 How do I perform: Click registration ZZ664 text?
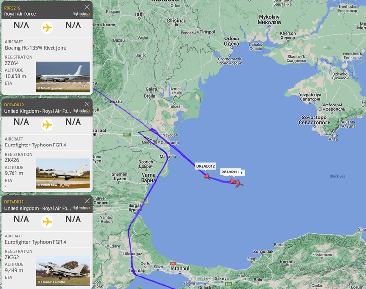pyautogui.click(x=12, y=63)
